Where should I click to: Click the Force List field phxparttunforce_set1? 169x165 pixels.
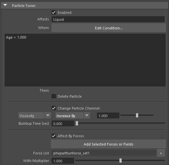click(104, 153)
